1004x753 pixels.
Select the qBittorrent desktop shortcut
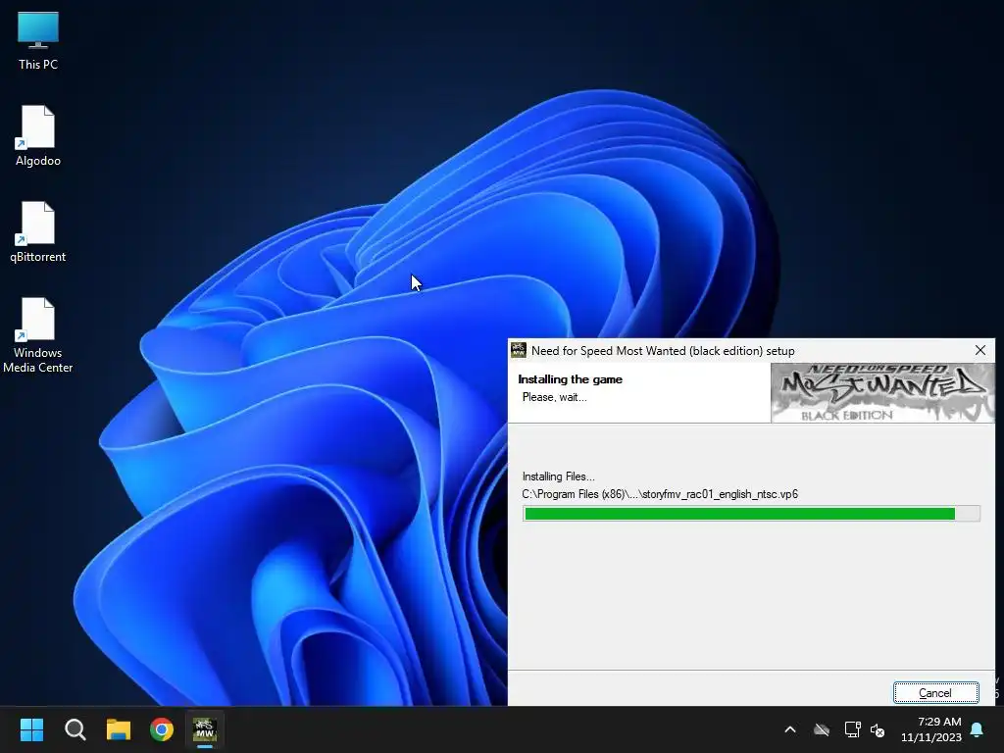(x=38, y=231)
